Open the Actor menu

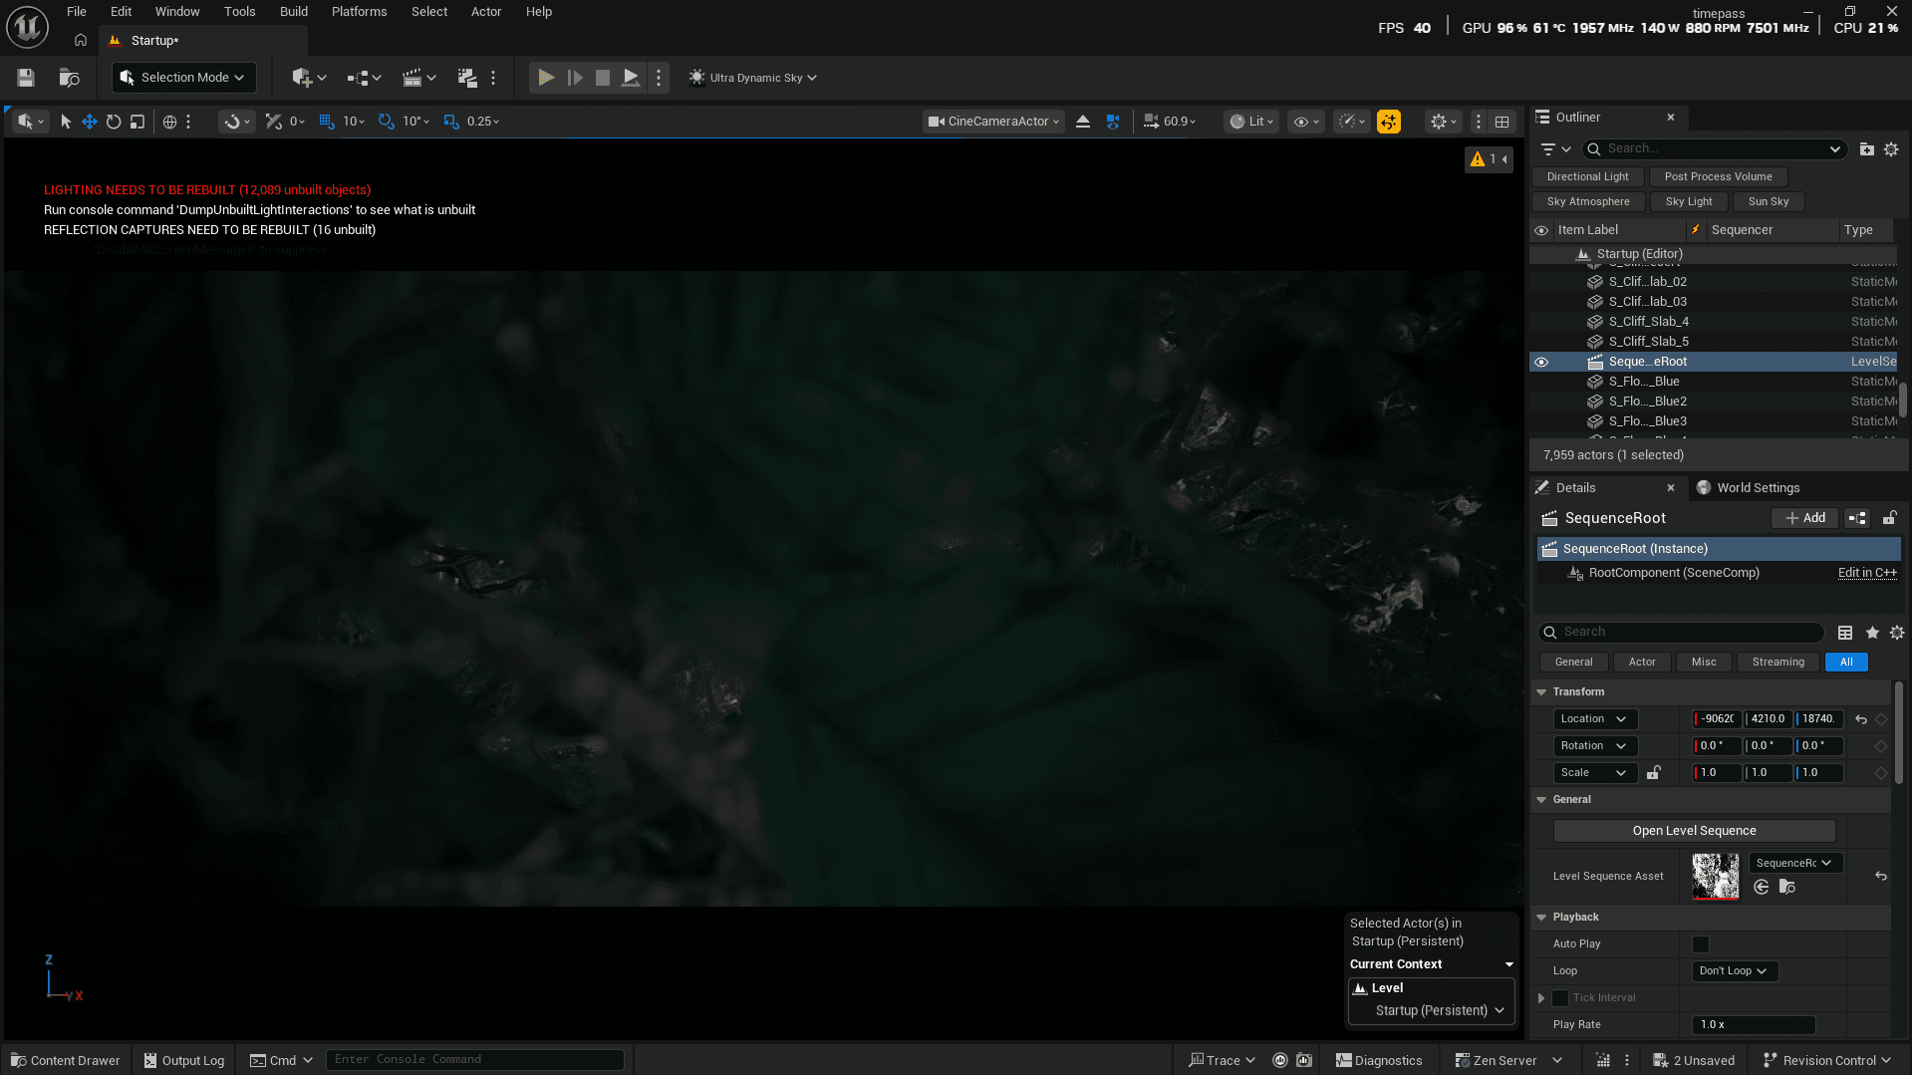tap(486, 12)
